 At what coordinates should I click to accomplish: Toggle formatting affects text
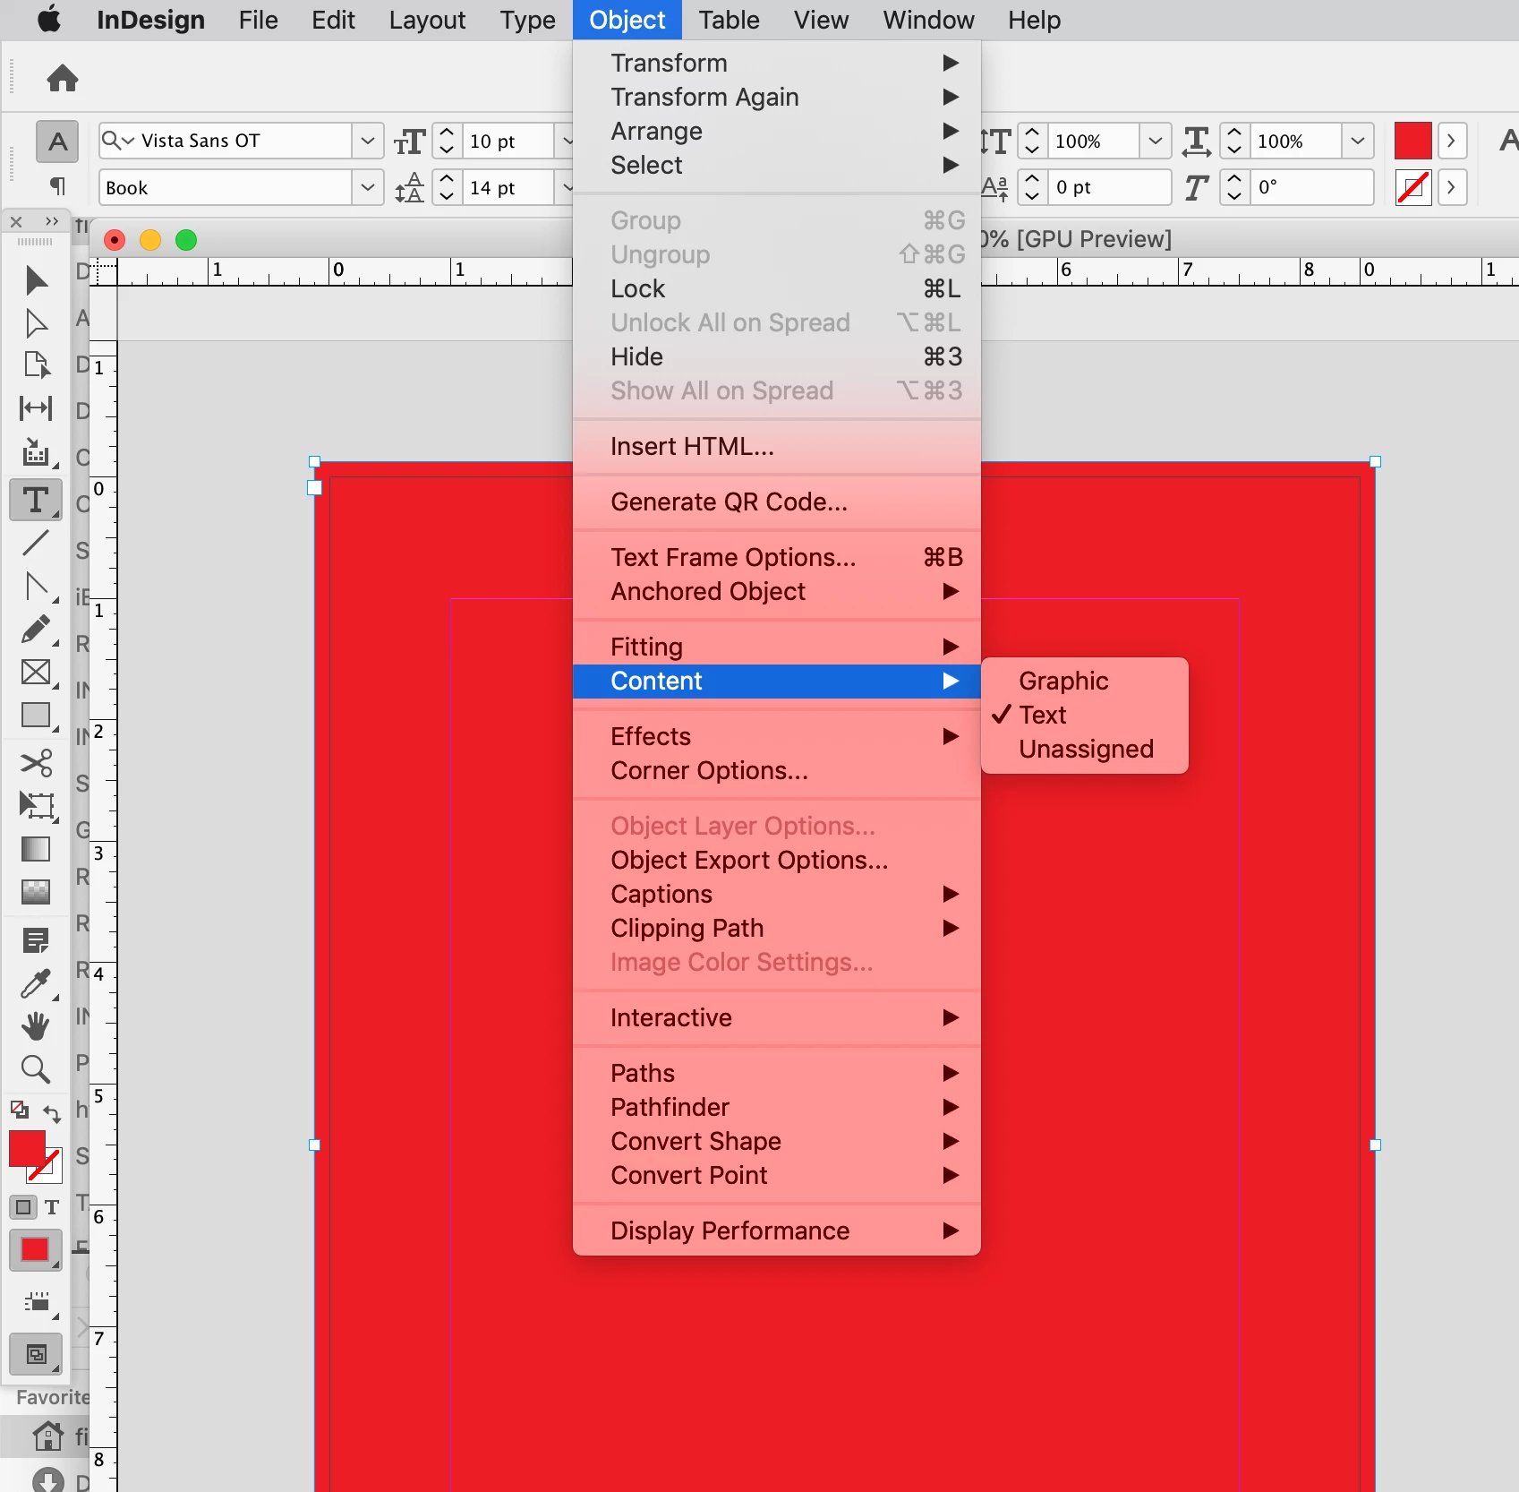point(52,1207)
